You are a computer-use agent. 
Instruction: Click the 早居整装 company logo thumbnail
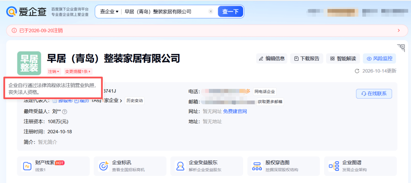pyautogui.click(x=29, y=63)
